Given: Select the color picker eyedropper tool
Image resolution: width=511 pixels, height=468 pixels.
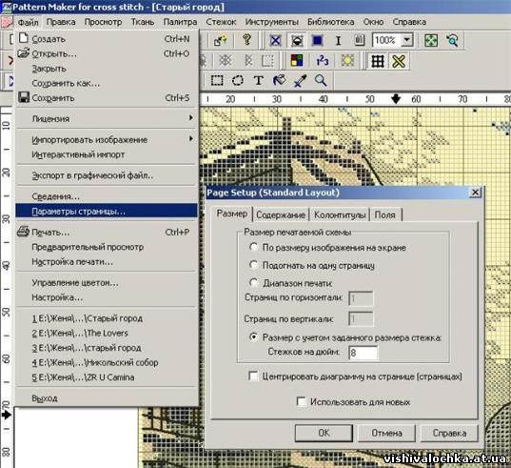Looking at the screenshot, I should pyautogui.click(x=300, y=80).
